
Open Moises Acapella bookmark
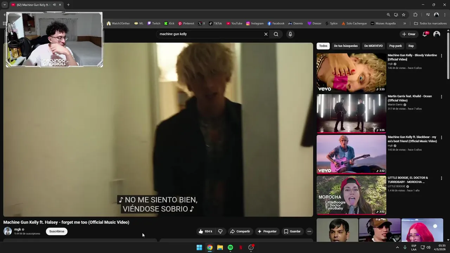tap(383, 24)
